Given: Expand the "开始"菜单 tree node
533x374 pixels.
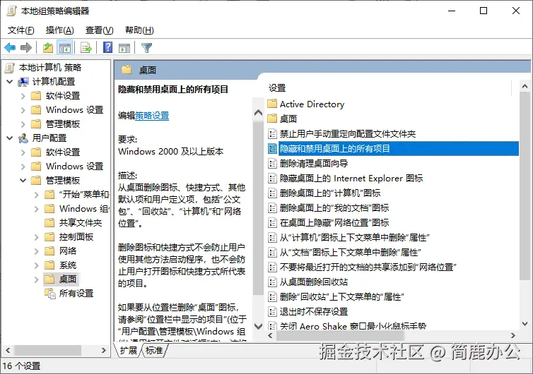Looking at the screenshot, I should (x=36, y=195).
